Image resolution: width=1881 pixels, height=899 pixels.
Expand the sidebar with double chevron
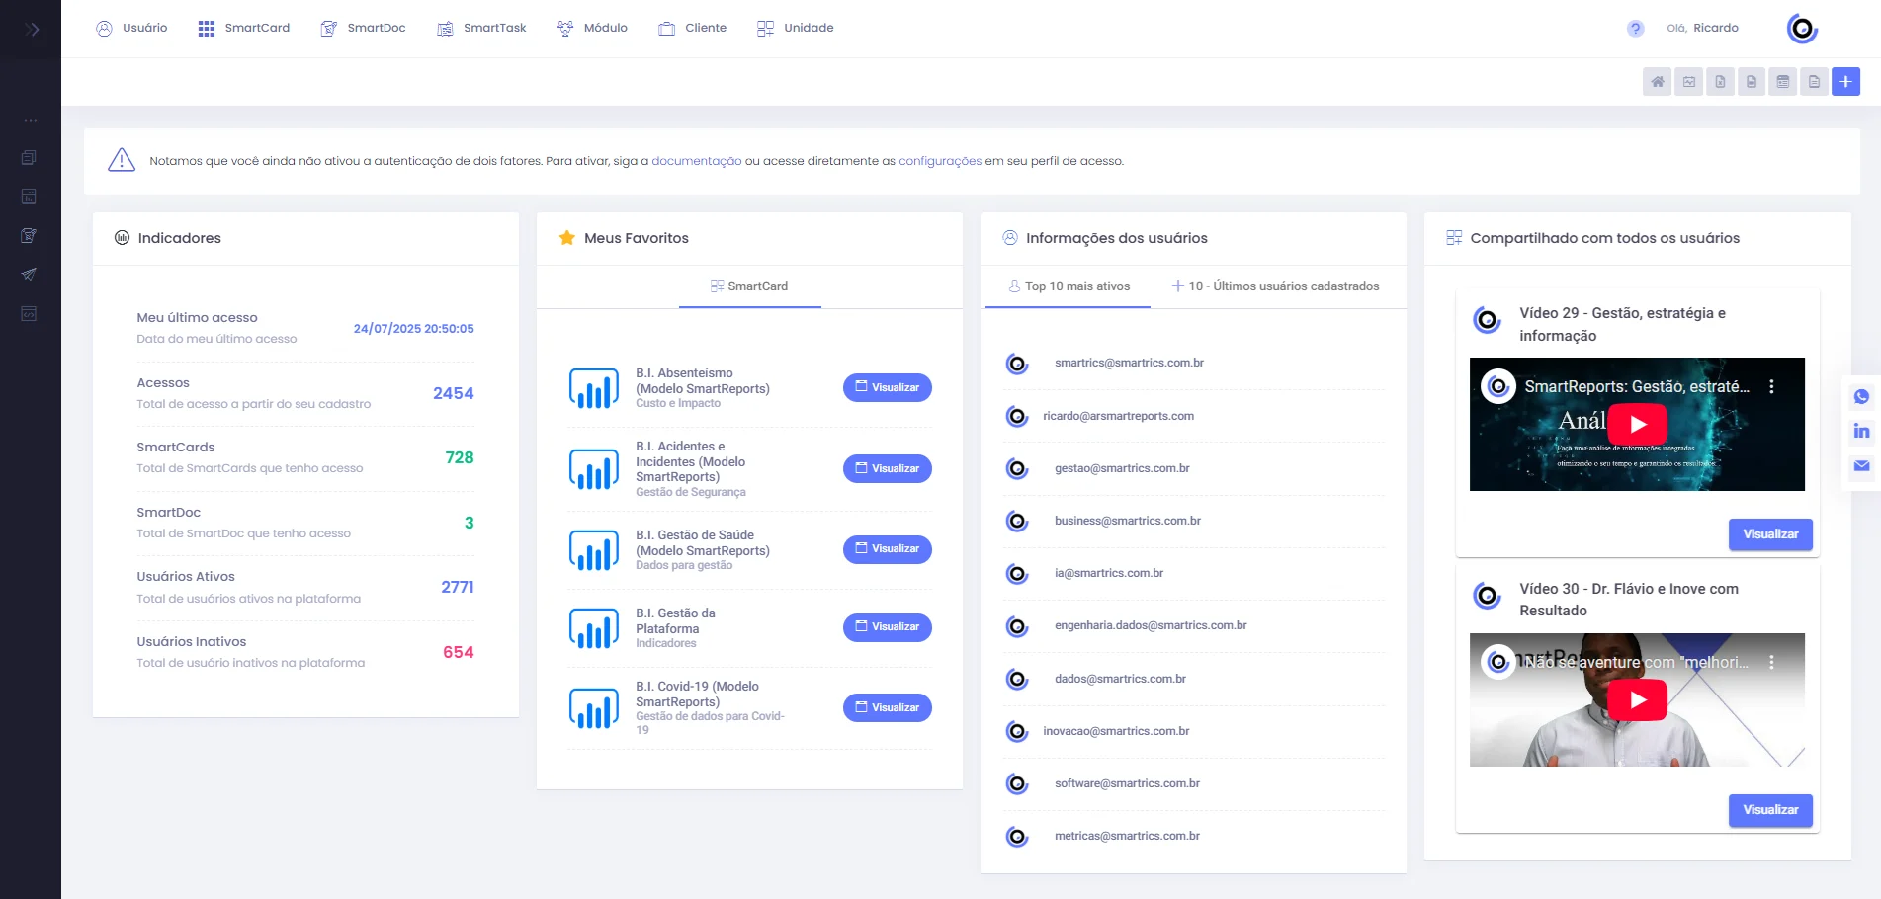click(32, 30)
